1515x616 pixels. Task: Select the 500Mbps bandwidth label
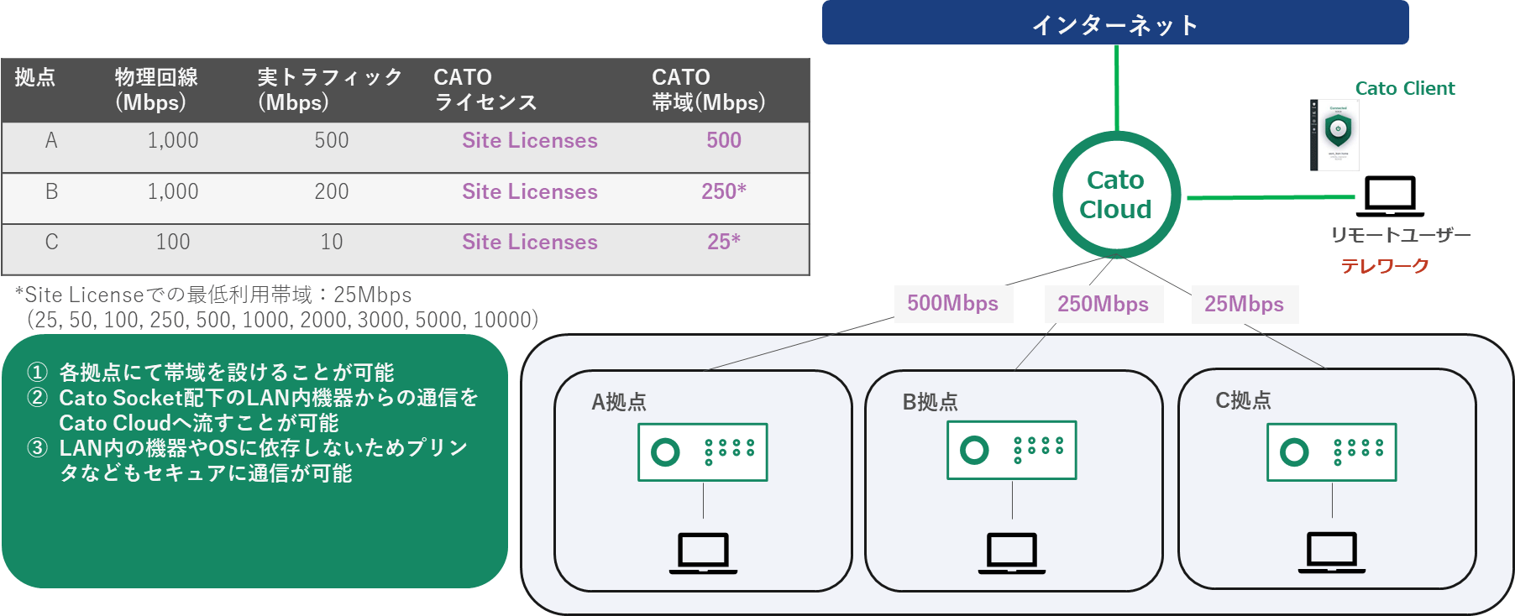952,304
